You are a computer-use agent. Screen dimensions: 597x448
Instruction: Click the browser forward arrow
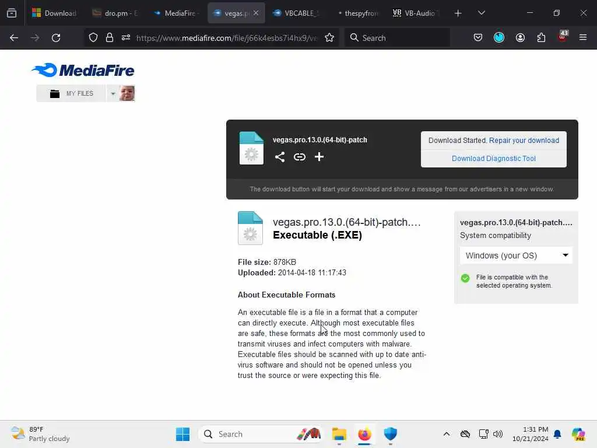click(x=34, y=38)
